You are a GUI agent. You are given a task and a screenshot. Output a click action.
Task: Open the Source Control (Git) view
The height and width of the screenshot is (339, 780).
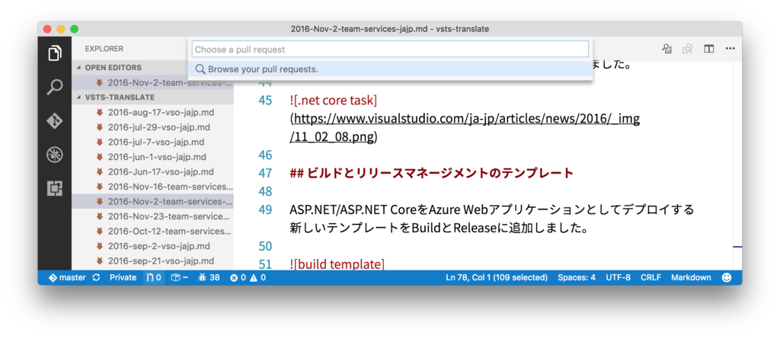pyautogui.click(x=55, y=121)
